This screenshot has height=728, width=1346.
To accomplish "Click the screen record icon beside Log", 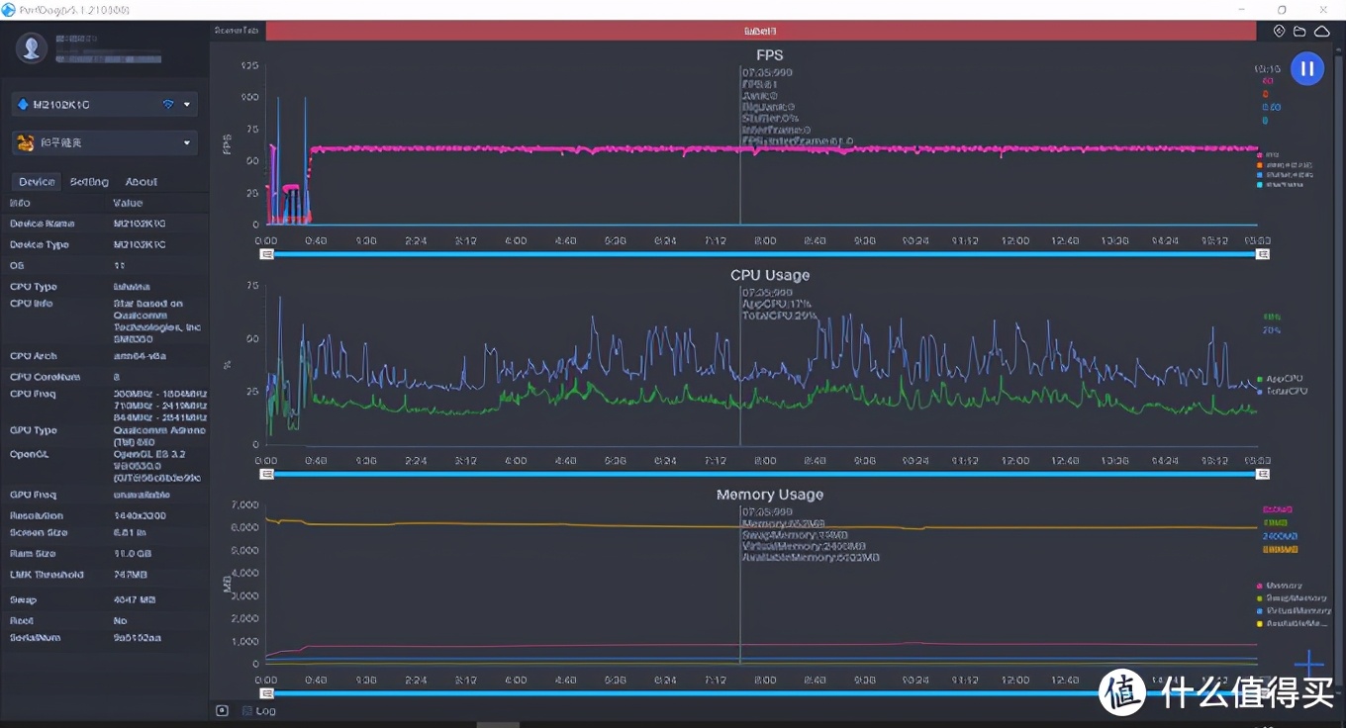I will (222, 710).
